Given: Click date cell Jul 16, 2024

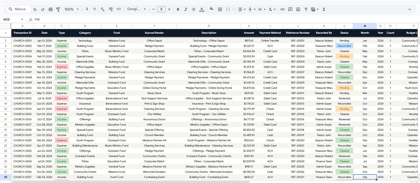Looking at the screenshot, I should point(44,98).
